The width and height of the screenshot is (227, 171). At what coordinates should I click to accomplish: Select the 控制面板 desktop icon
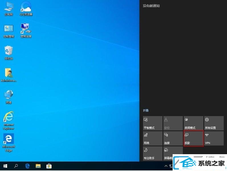tap(9, 31)
